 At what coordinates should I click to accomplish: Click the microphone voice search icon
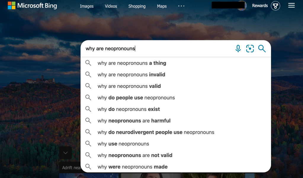238,49
